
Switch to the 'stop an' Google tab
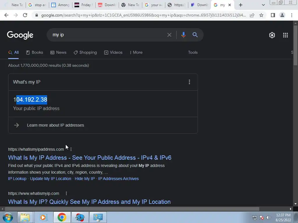tap(37, 5)
